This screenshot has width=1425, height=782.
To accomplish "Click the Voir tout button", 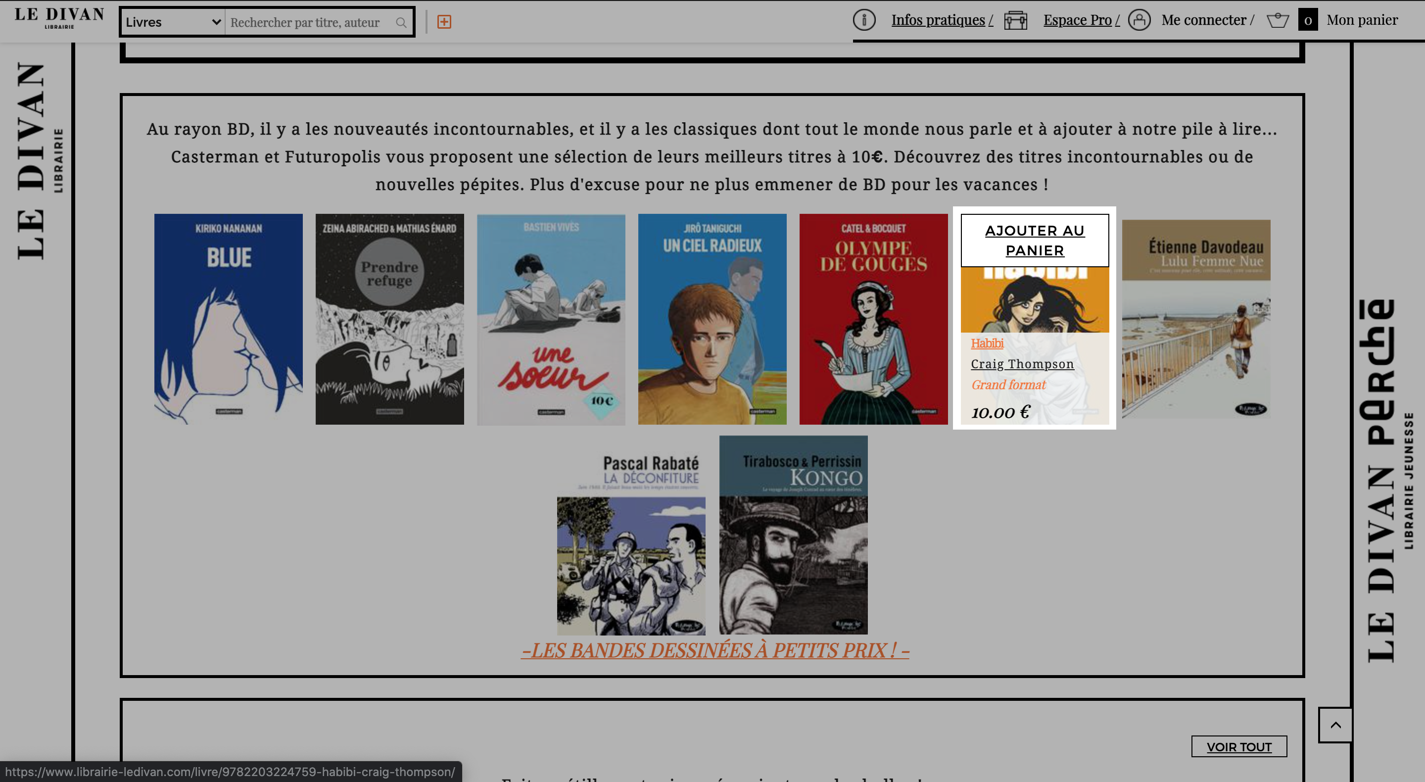I will pyautogui.click(x=1239, y=746).
